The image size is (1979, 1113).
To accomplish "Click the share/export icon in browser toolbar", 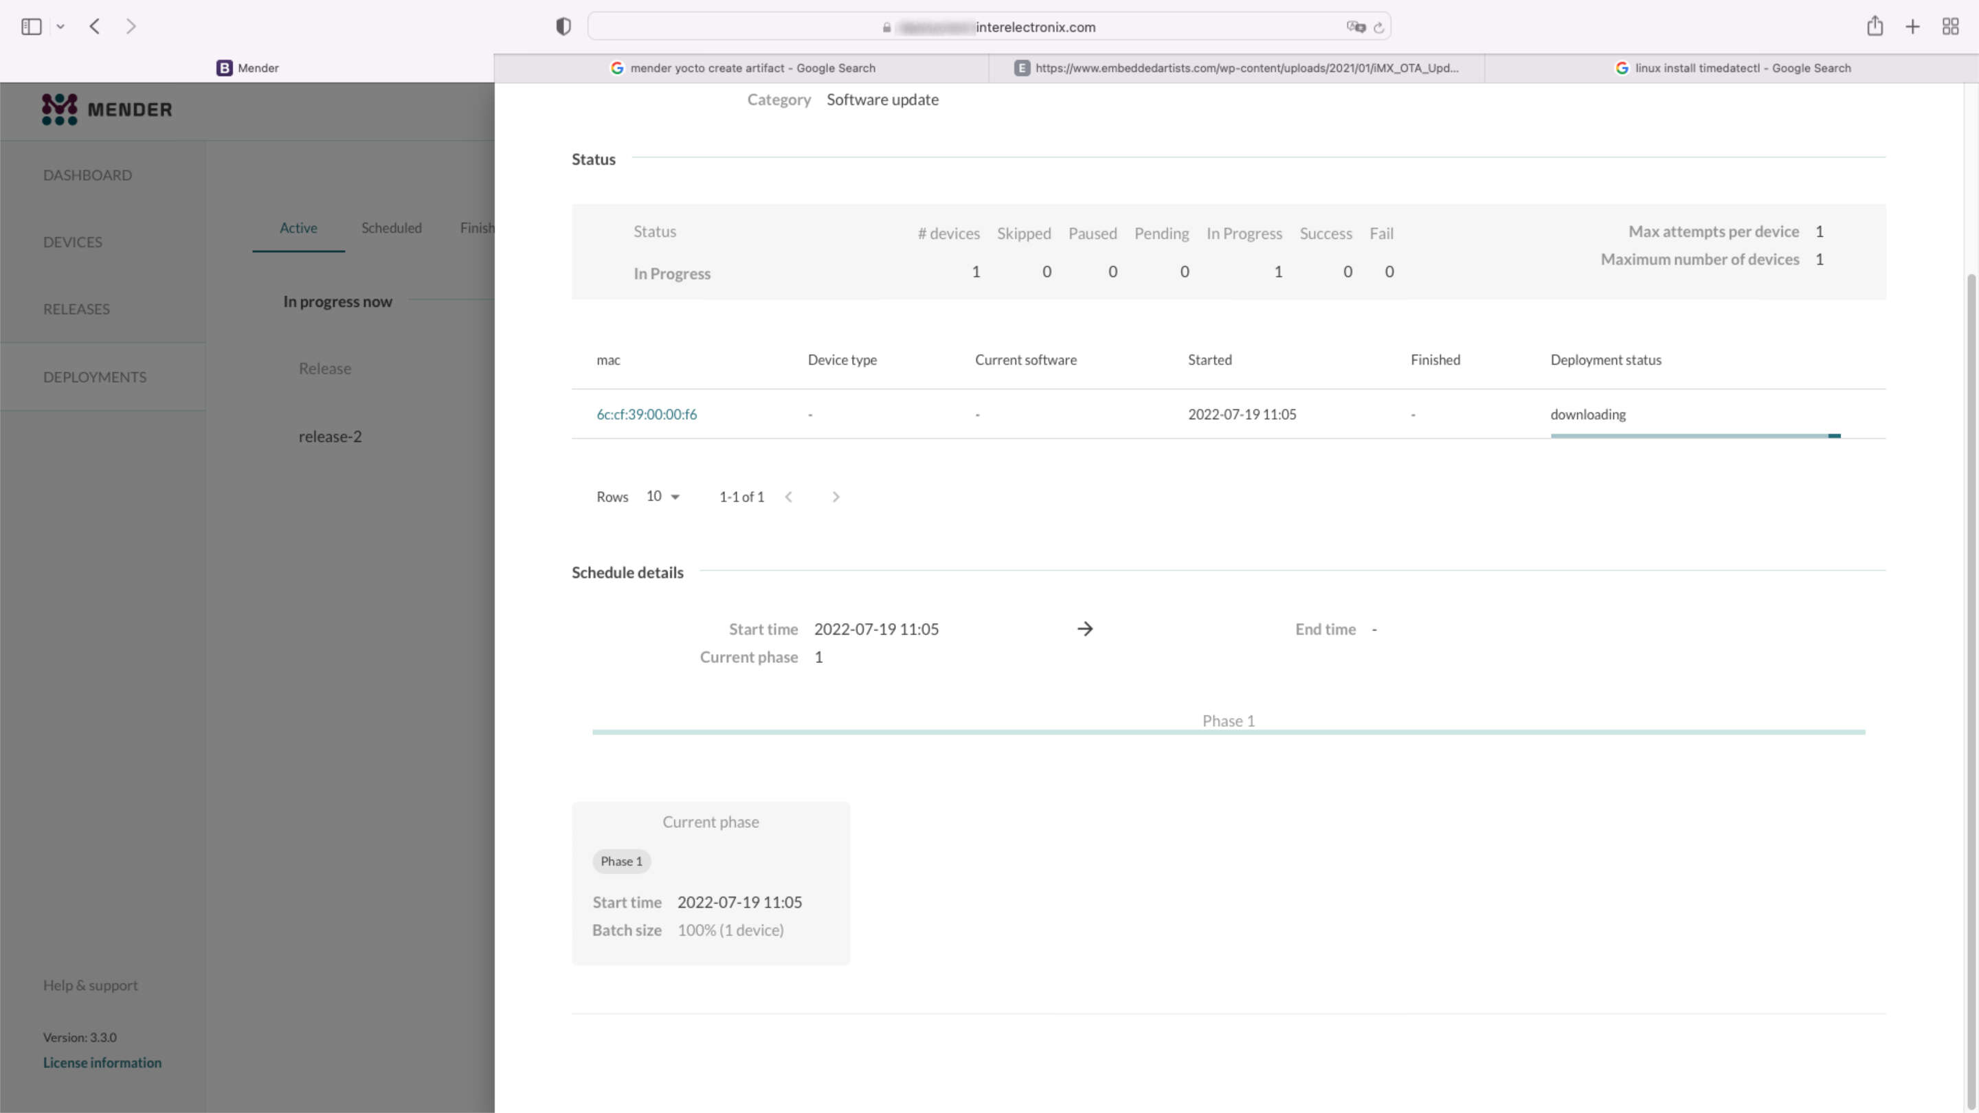I will [1876, 26].
